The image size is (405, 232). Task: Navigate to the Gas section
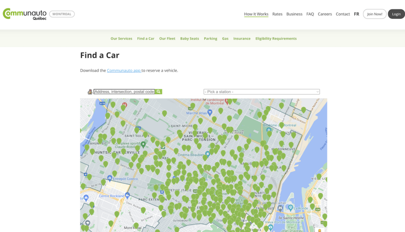tap(225, 38)
